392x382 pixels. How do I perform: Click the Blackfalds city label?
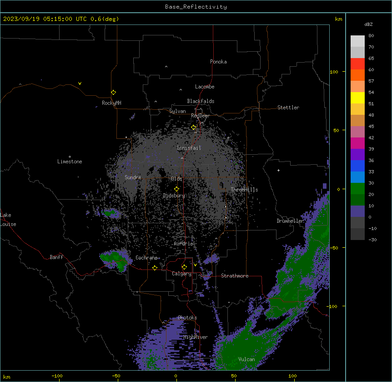pos(201,101)
